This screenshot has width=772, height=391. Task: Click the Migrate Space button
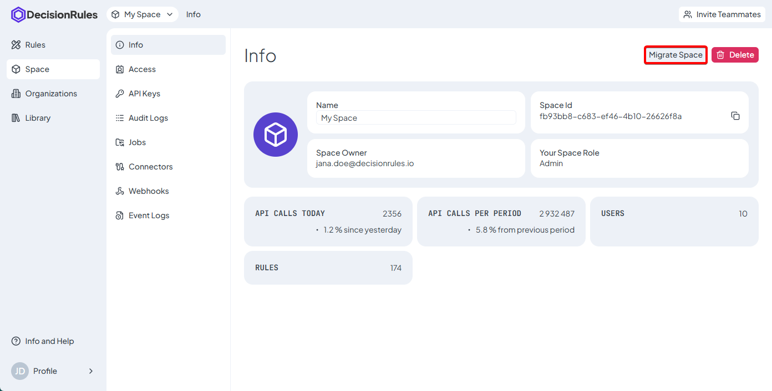tap(675, 55)
